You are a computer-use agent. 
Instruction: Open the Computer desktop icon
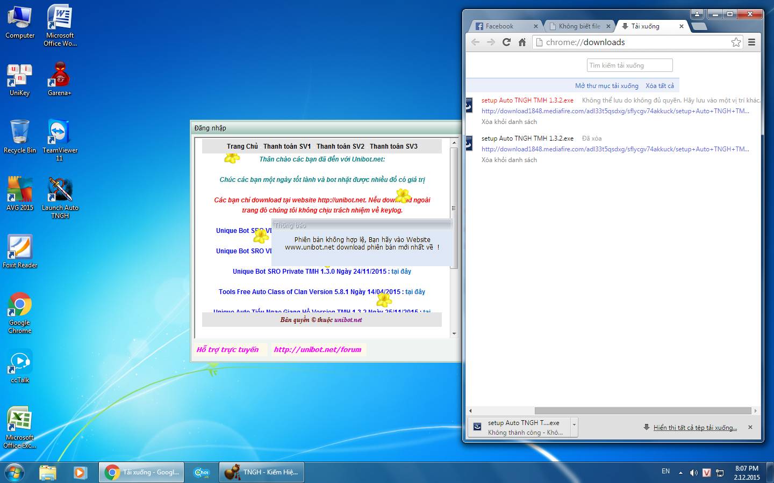click(x=20, y=23)
